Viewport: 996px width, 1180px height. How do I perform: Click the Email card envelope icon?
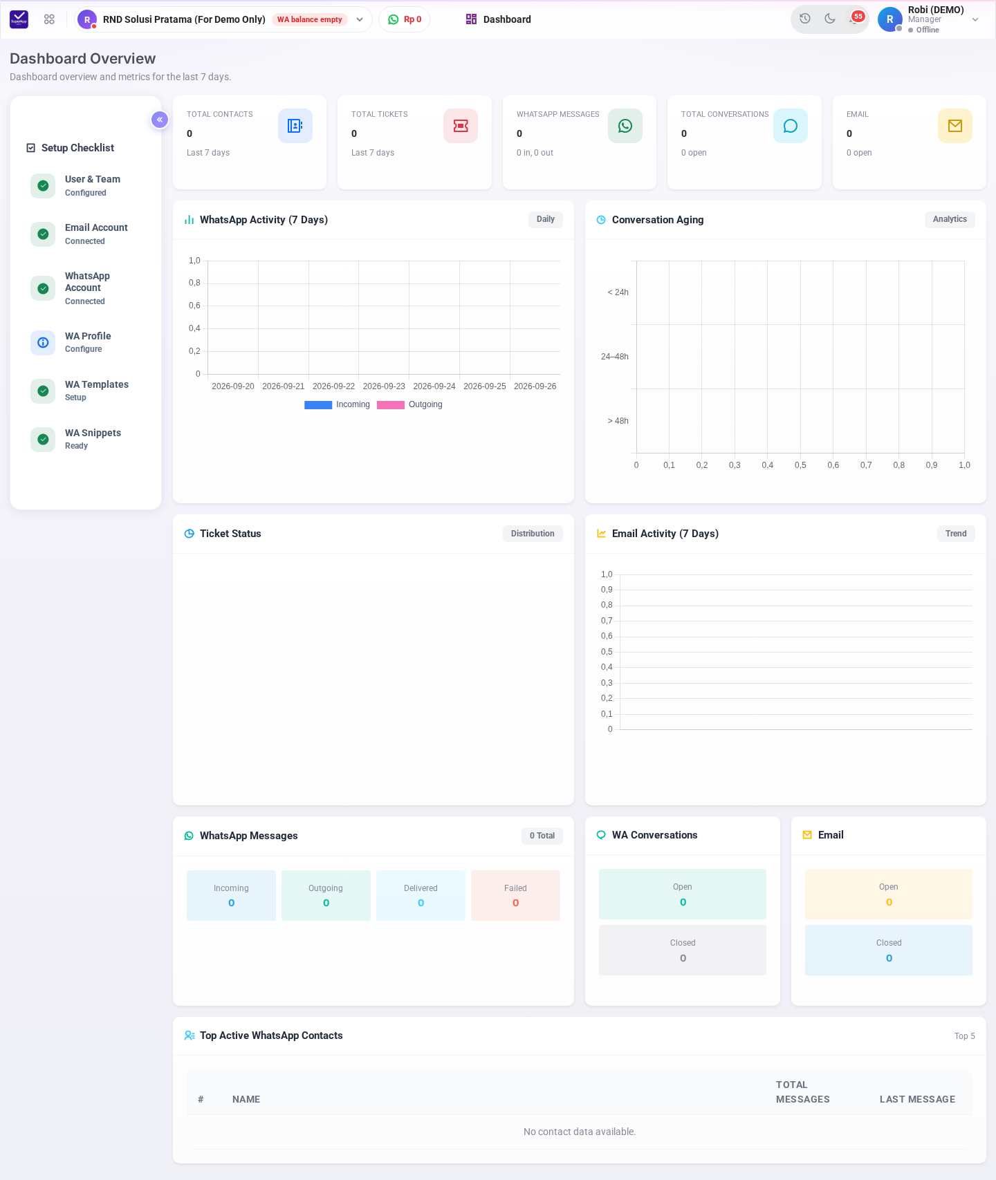955,126
